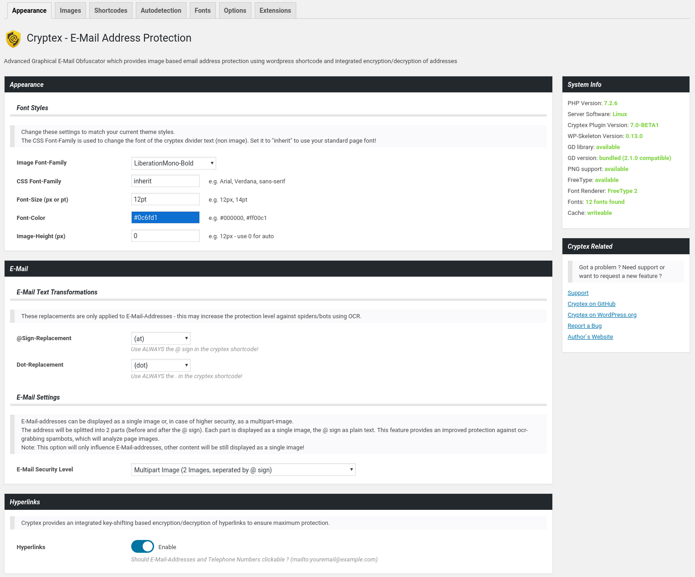Image resolution: width=695 pixels, height=577 pixels.
Task: Click the Hyperlinks section header bar
Action: pos(278,502)
